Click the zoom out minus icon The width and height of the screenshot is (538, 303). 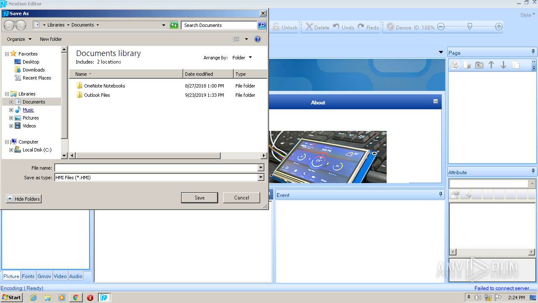pyautogui.click(x=441, y=27)
